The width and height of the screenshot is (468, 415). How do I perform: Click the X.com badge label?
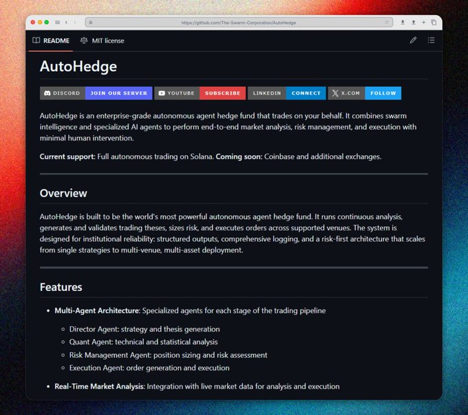[346, 93]
